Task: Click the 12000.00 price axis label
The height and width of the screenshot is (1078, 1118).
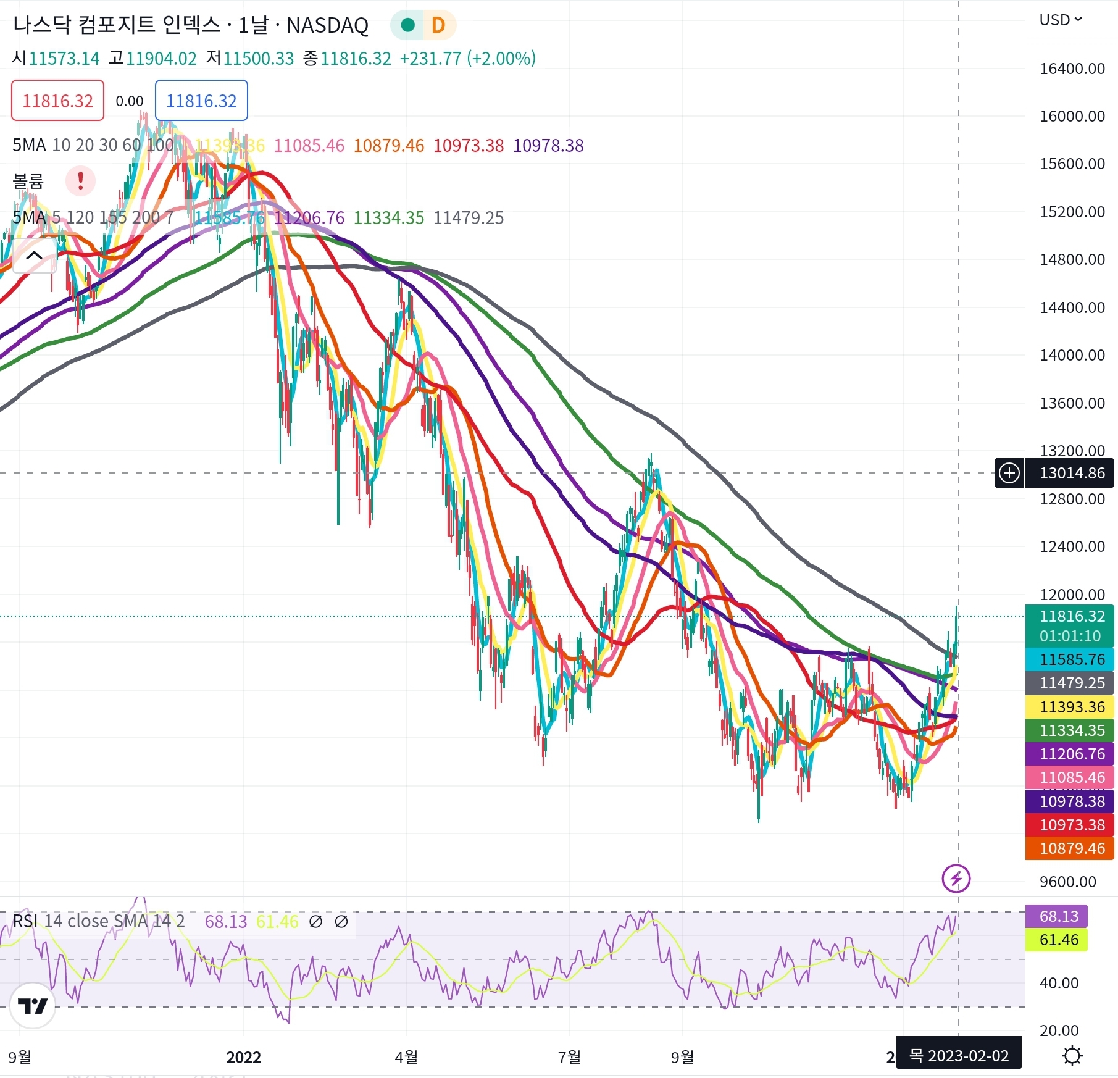Action: click(1072, 595)
